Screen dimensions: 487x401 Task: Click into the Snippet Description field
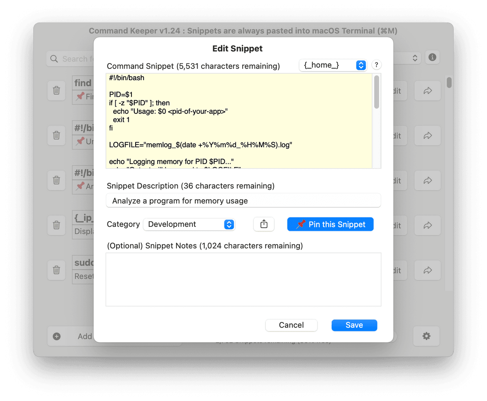point(243,200)
